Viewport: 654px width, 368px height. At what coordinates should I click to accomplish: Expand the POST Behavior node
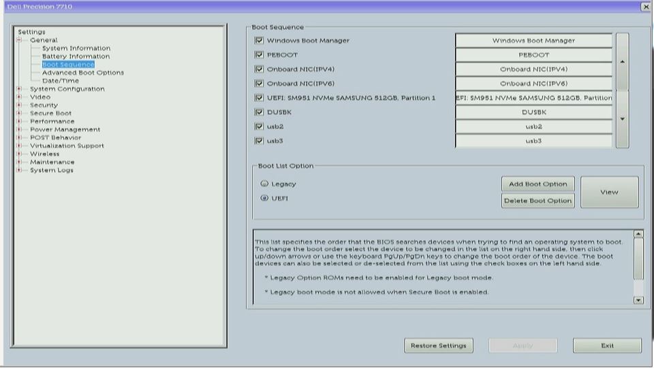(x=19, y=137)
